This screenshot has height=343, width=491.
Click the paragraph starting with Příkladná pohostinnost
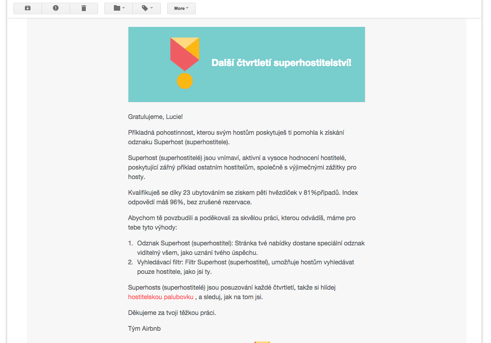236,138
